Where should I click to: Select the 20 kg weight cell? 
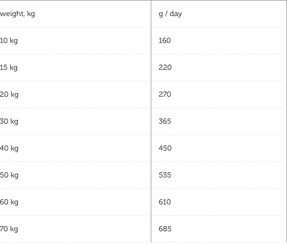[9, 94]
